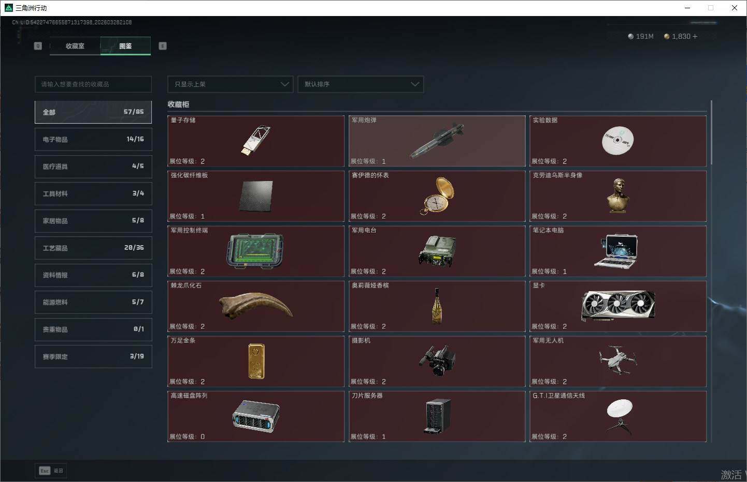Expand the 只显示上架 filter dropdown

point(231,84)
